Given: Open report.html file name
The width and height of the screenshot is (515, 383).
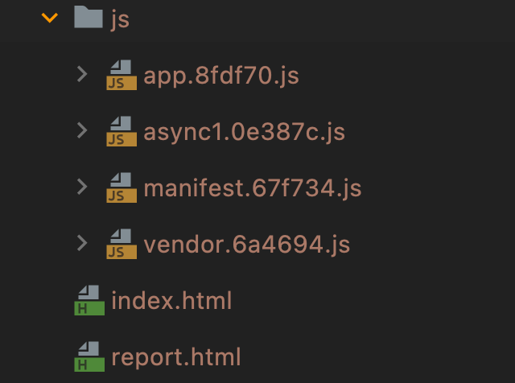Looking at the screenshot, I should (176, 356).
